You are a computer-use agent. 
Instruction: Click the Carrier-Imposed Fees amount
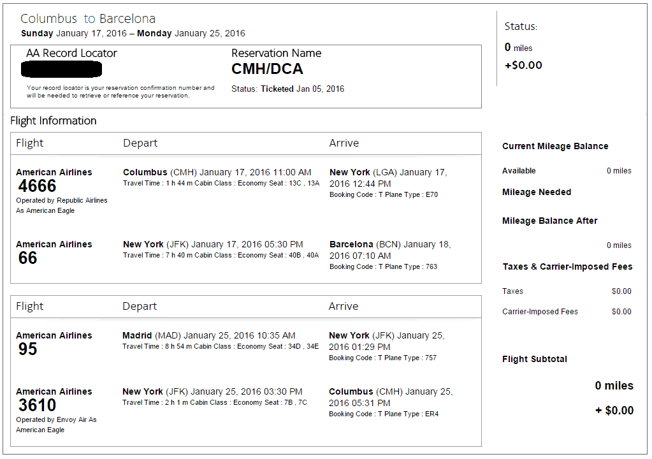click(621, 311)
